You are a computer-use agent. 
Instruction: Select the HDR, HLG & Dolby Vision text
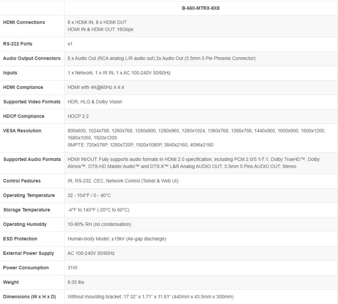point(95,102)
